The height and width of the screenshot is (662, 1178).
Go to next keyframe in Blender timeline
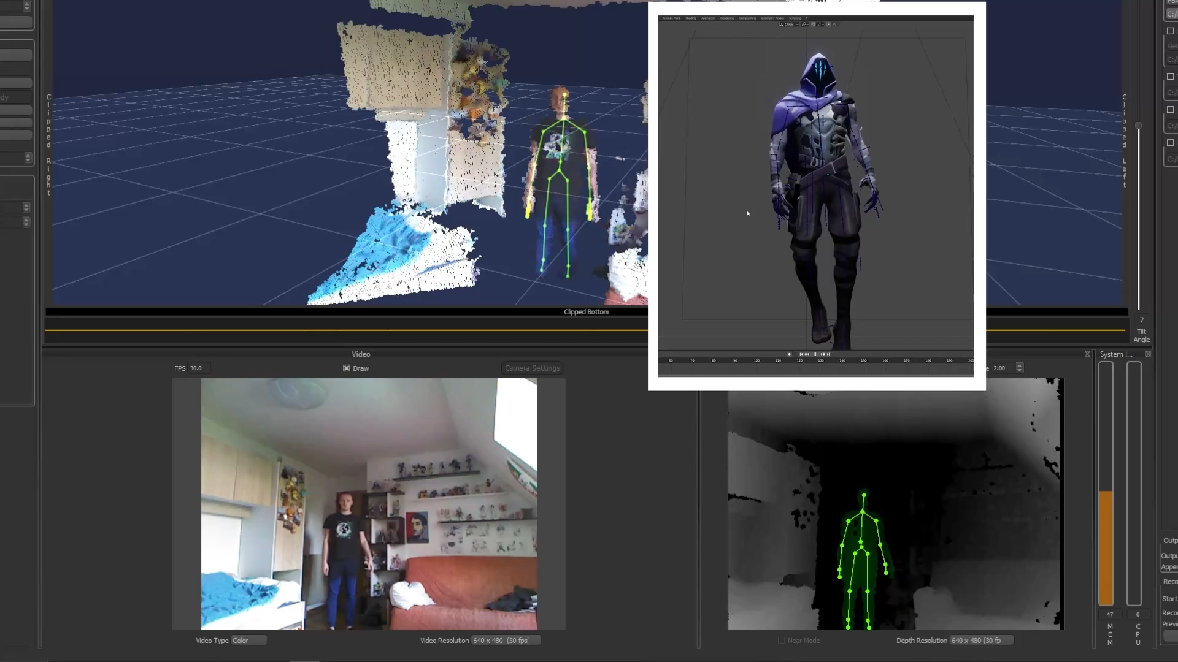(x=823, y=354)
